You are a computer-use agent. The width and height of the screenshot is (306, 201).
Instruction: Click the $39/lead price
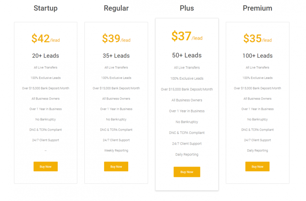point(116,38)
